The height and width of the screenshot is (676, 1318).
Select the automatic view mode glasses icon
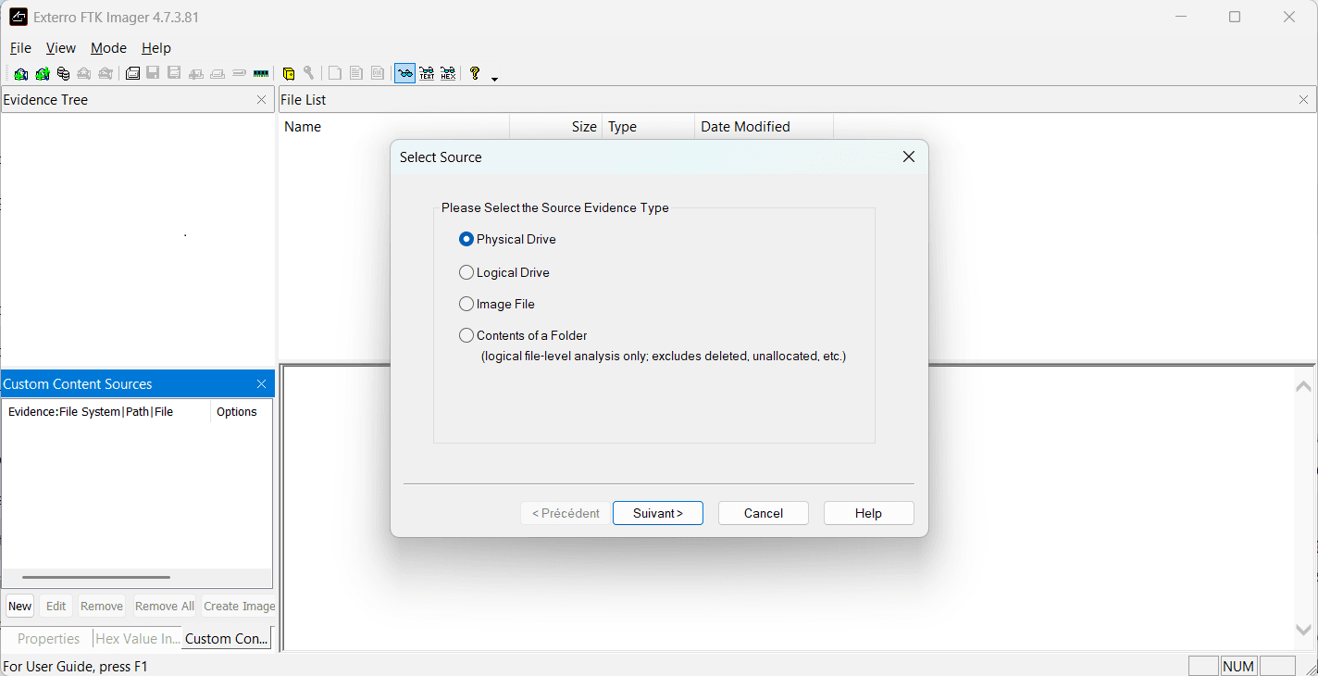tap(404, 73)
